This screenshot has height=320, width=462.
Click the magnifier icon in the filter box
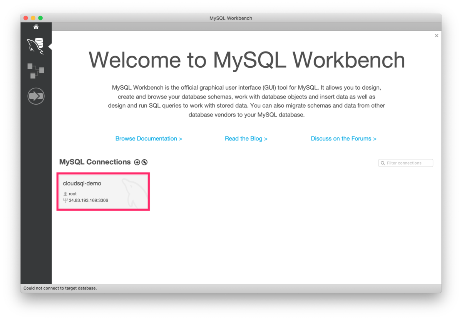tap(382, 163)
